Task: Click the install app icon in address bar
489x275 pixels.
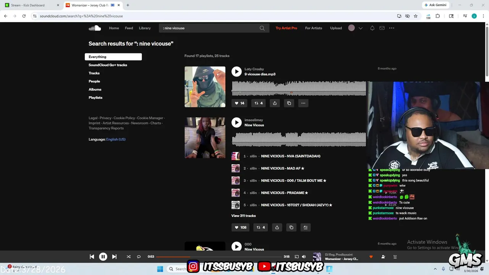Action: (399, 16)
